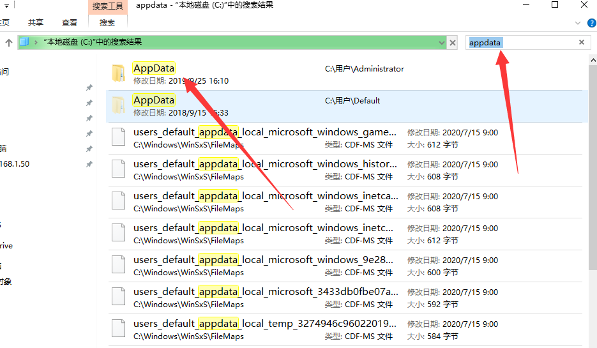Maximize the File Explorer window

point(554,6)
